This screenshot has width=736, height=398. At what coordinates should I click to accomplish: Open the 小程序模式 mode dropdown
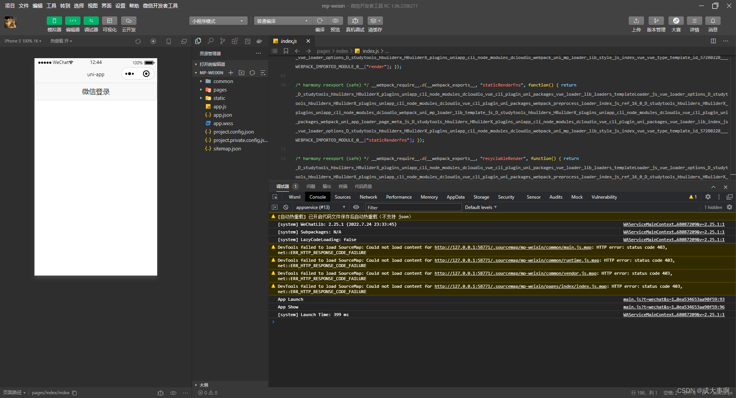click(218, 21)
